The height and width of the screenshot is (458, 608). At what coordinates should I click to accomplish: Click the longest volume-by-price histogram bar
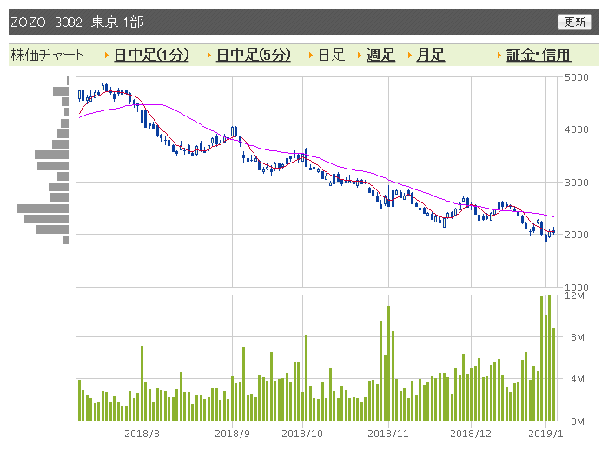tap(43, 209)
